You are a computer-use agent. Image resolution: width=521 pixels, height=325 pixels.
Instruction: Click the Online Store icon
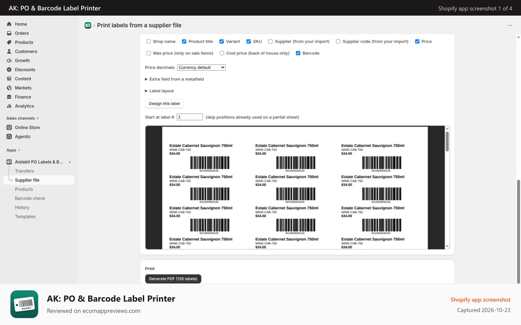(x=9, y=127)
